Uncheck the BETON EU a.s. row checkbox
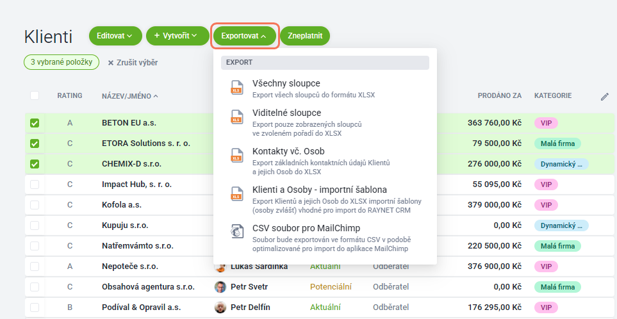This screenshot has width=617, height=319. (35, 123)
